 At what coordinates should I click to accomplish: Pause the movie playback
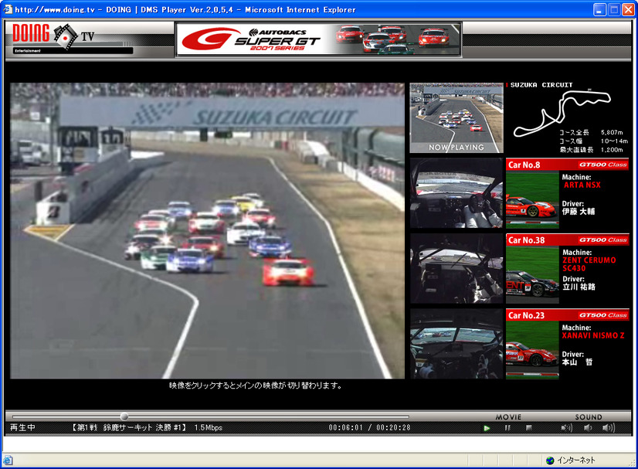[507, 428]
